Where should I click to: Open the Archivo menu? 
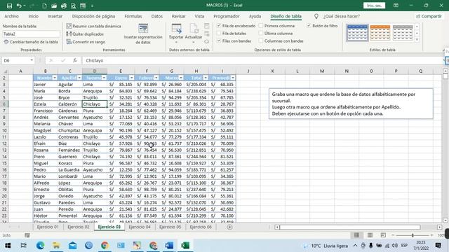pos(12,16)
